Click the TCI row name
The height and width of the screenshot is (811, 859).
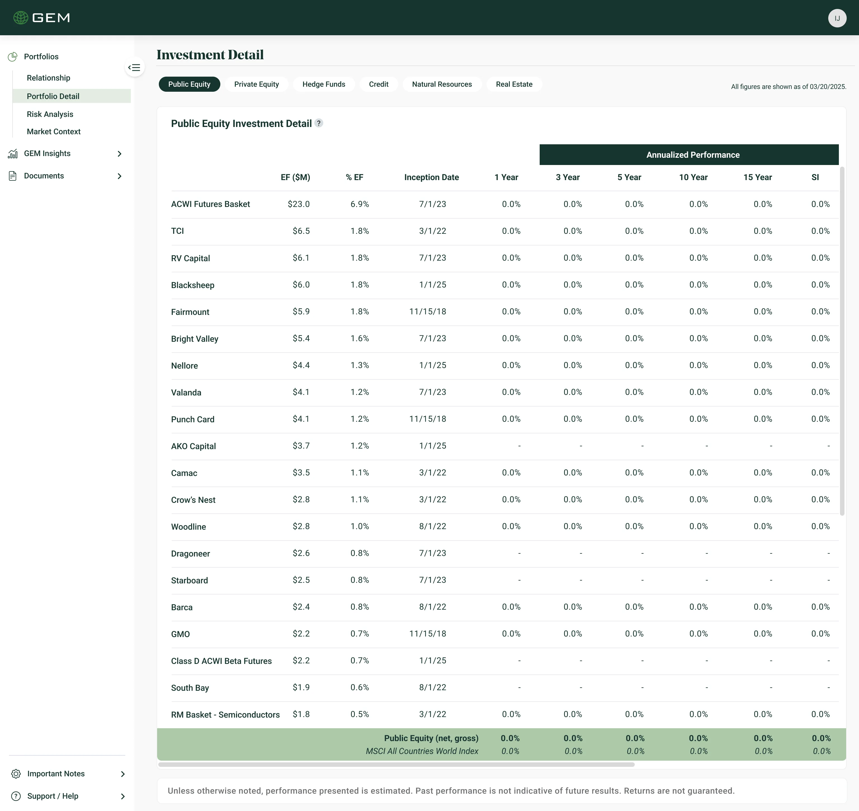coord(177,231)
